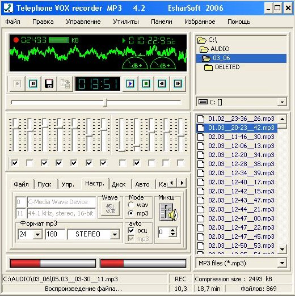This screenshot has height=296, width=295.
Task: Uncheck the second checkbox in right slider group
Action: (137, 163)
